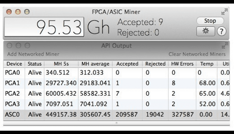Open settings with the gear button
234x134 pixels.
point(205,31)
